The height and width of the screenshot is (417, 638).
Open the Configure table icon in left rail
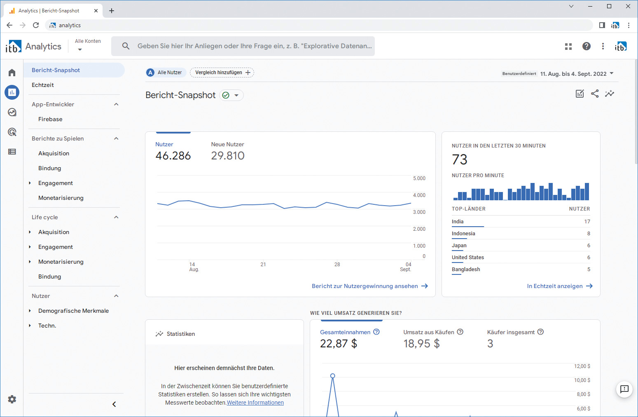click(x=12, y=152)
